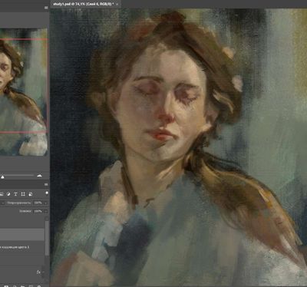Click the layer Fill value field

pyautogui.click(x=38, y=211)
